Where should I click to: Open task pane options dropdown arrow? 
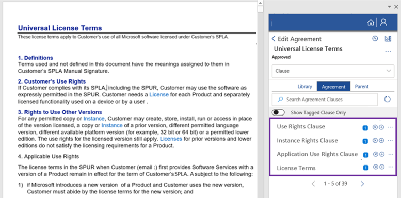[389, 6]
